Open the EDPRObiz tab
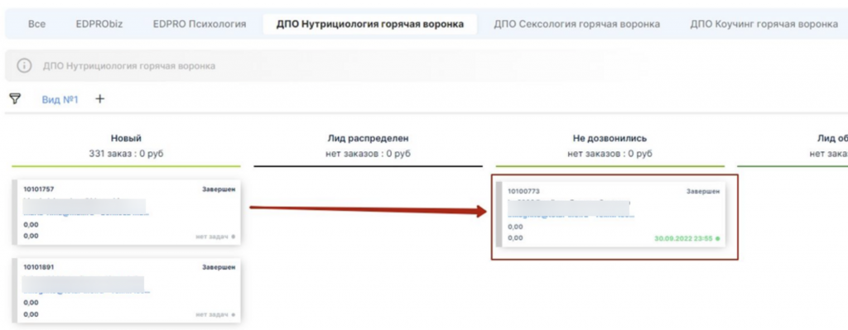 99,24
